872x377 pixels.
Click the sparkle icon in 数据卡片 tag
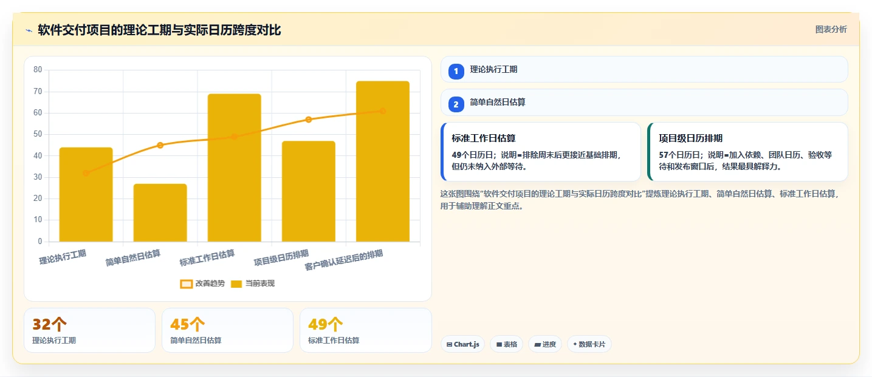tap(575, 345)
